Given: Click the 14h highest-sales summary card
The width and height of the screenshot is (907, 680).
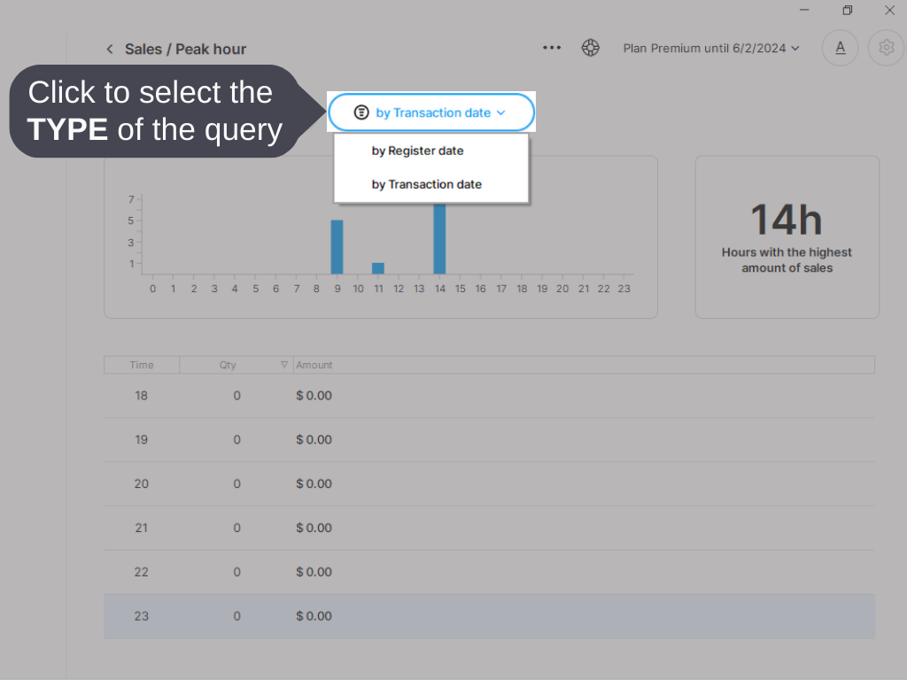Looking at the screenshot, I should [786, 236].
